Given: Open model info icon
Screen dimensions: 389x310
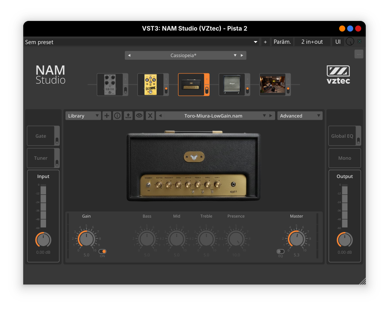Looking at the screenshot, I should (117, 116).
